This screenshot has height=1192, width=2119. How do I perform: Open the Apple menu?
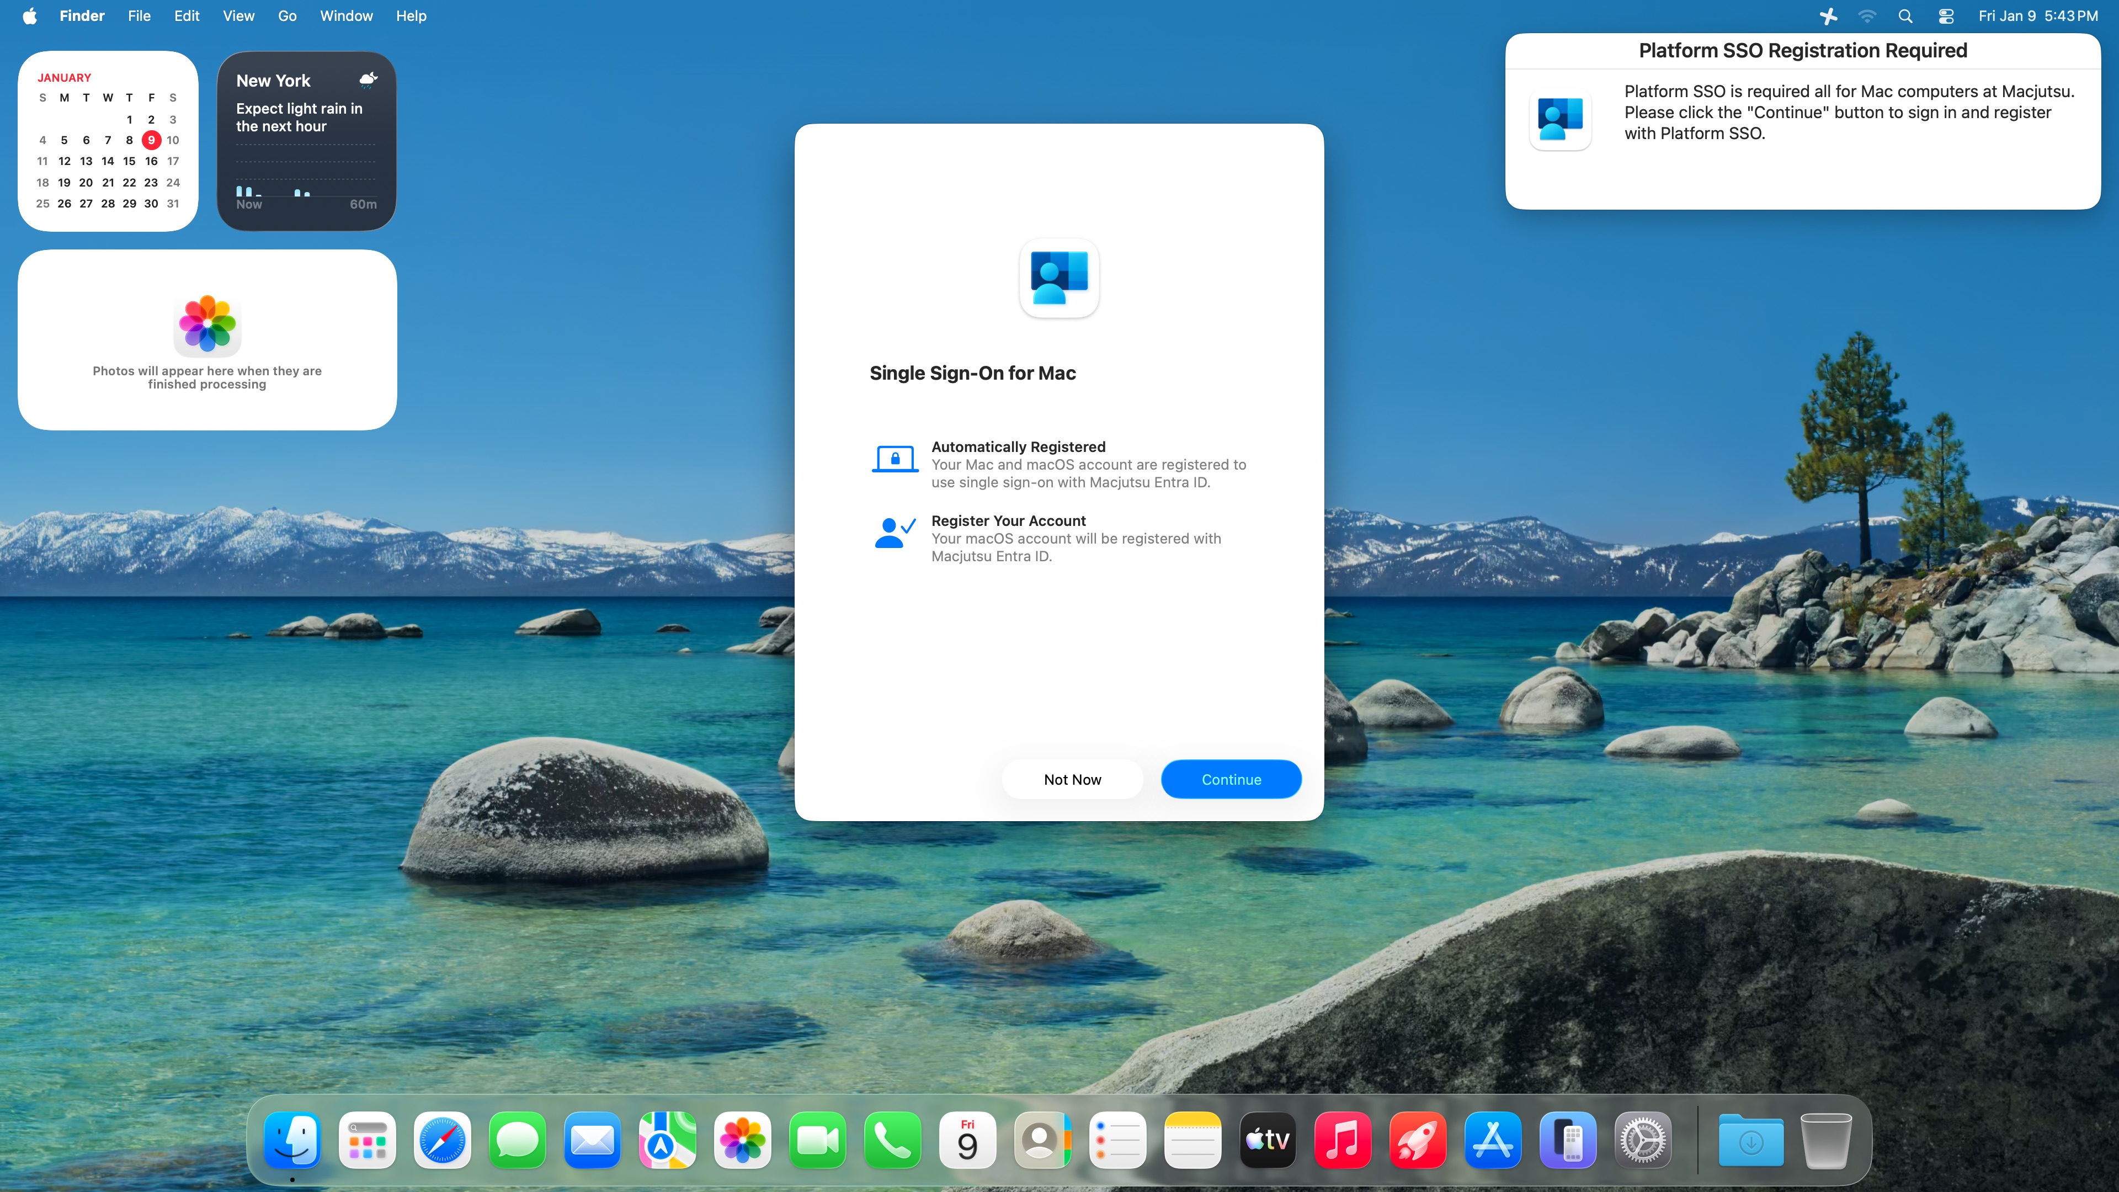30,15
